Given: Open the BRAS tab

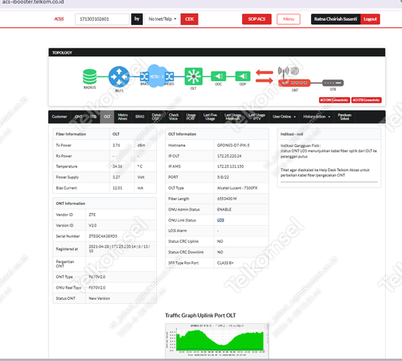Looking at the screenshot, I should pyautogui.click(x=140, y=117).
